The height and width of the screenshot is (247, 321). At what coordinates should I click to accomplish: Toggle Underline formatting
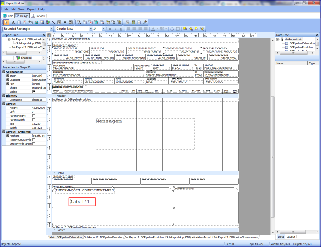coord(121,29)
